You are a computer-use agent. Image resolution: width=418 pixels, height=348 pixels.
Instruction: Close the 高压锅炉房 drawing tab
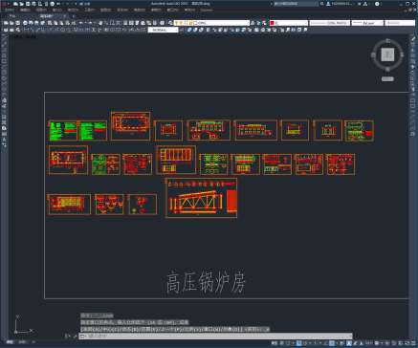pos(65,16)
